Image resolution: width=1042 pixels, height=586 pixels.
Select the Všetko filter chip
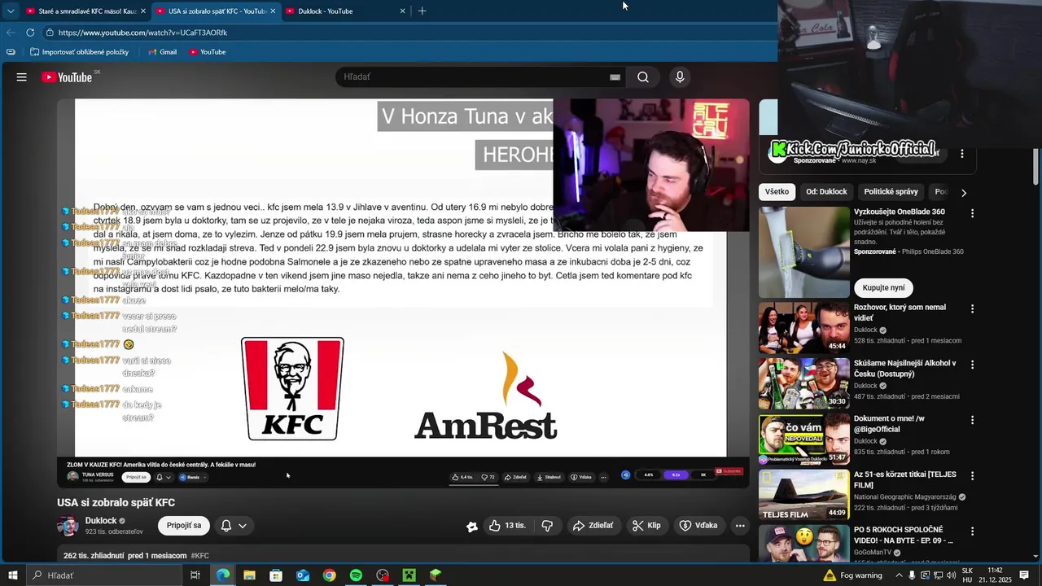pos(777,192)
